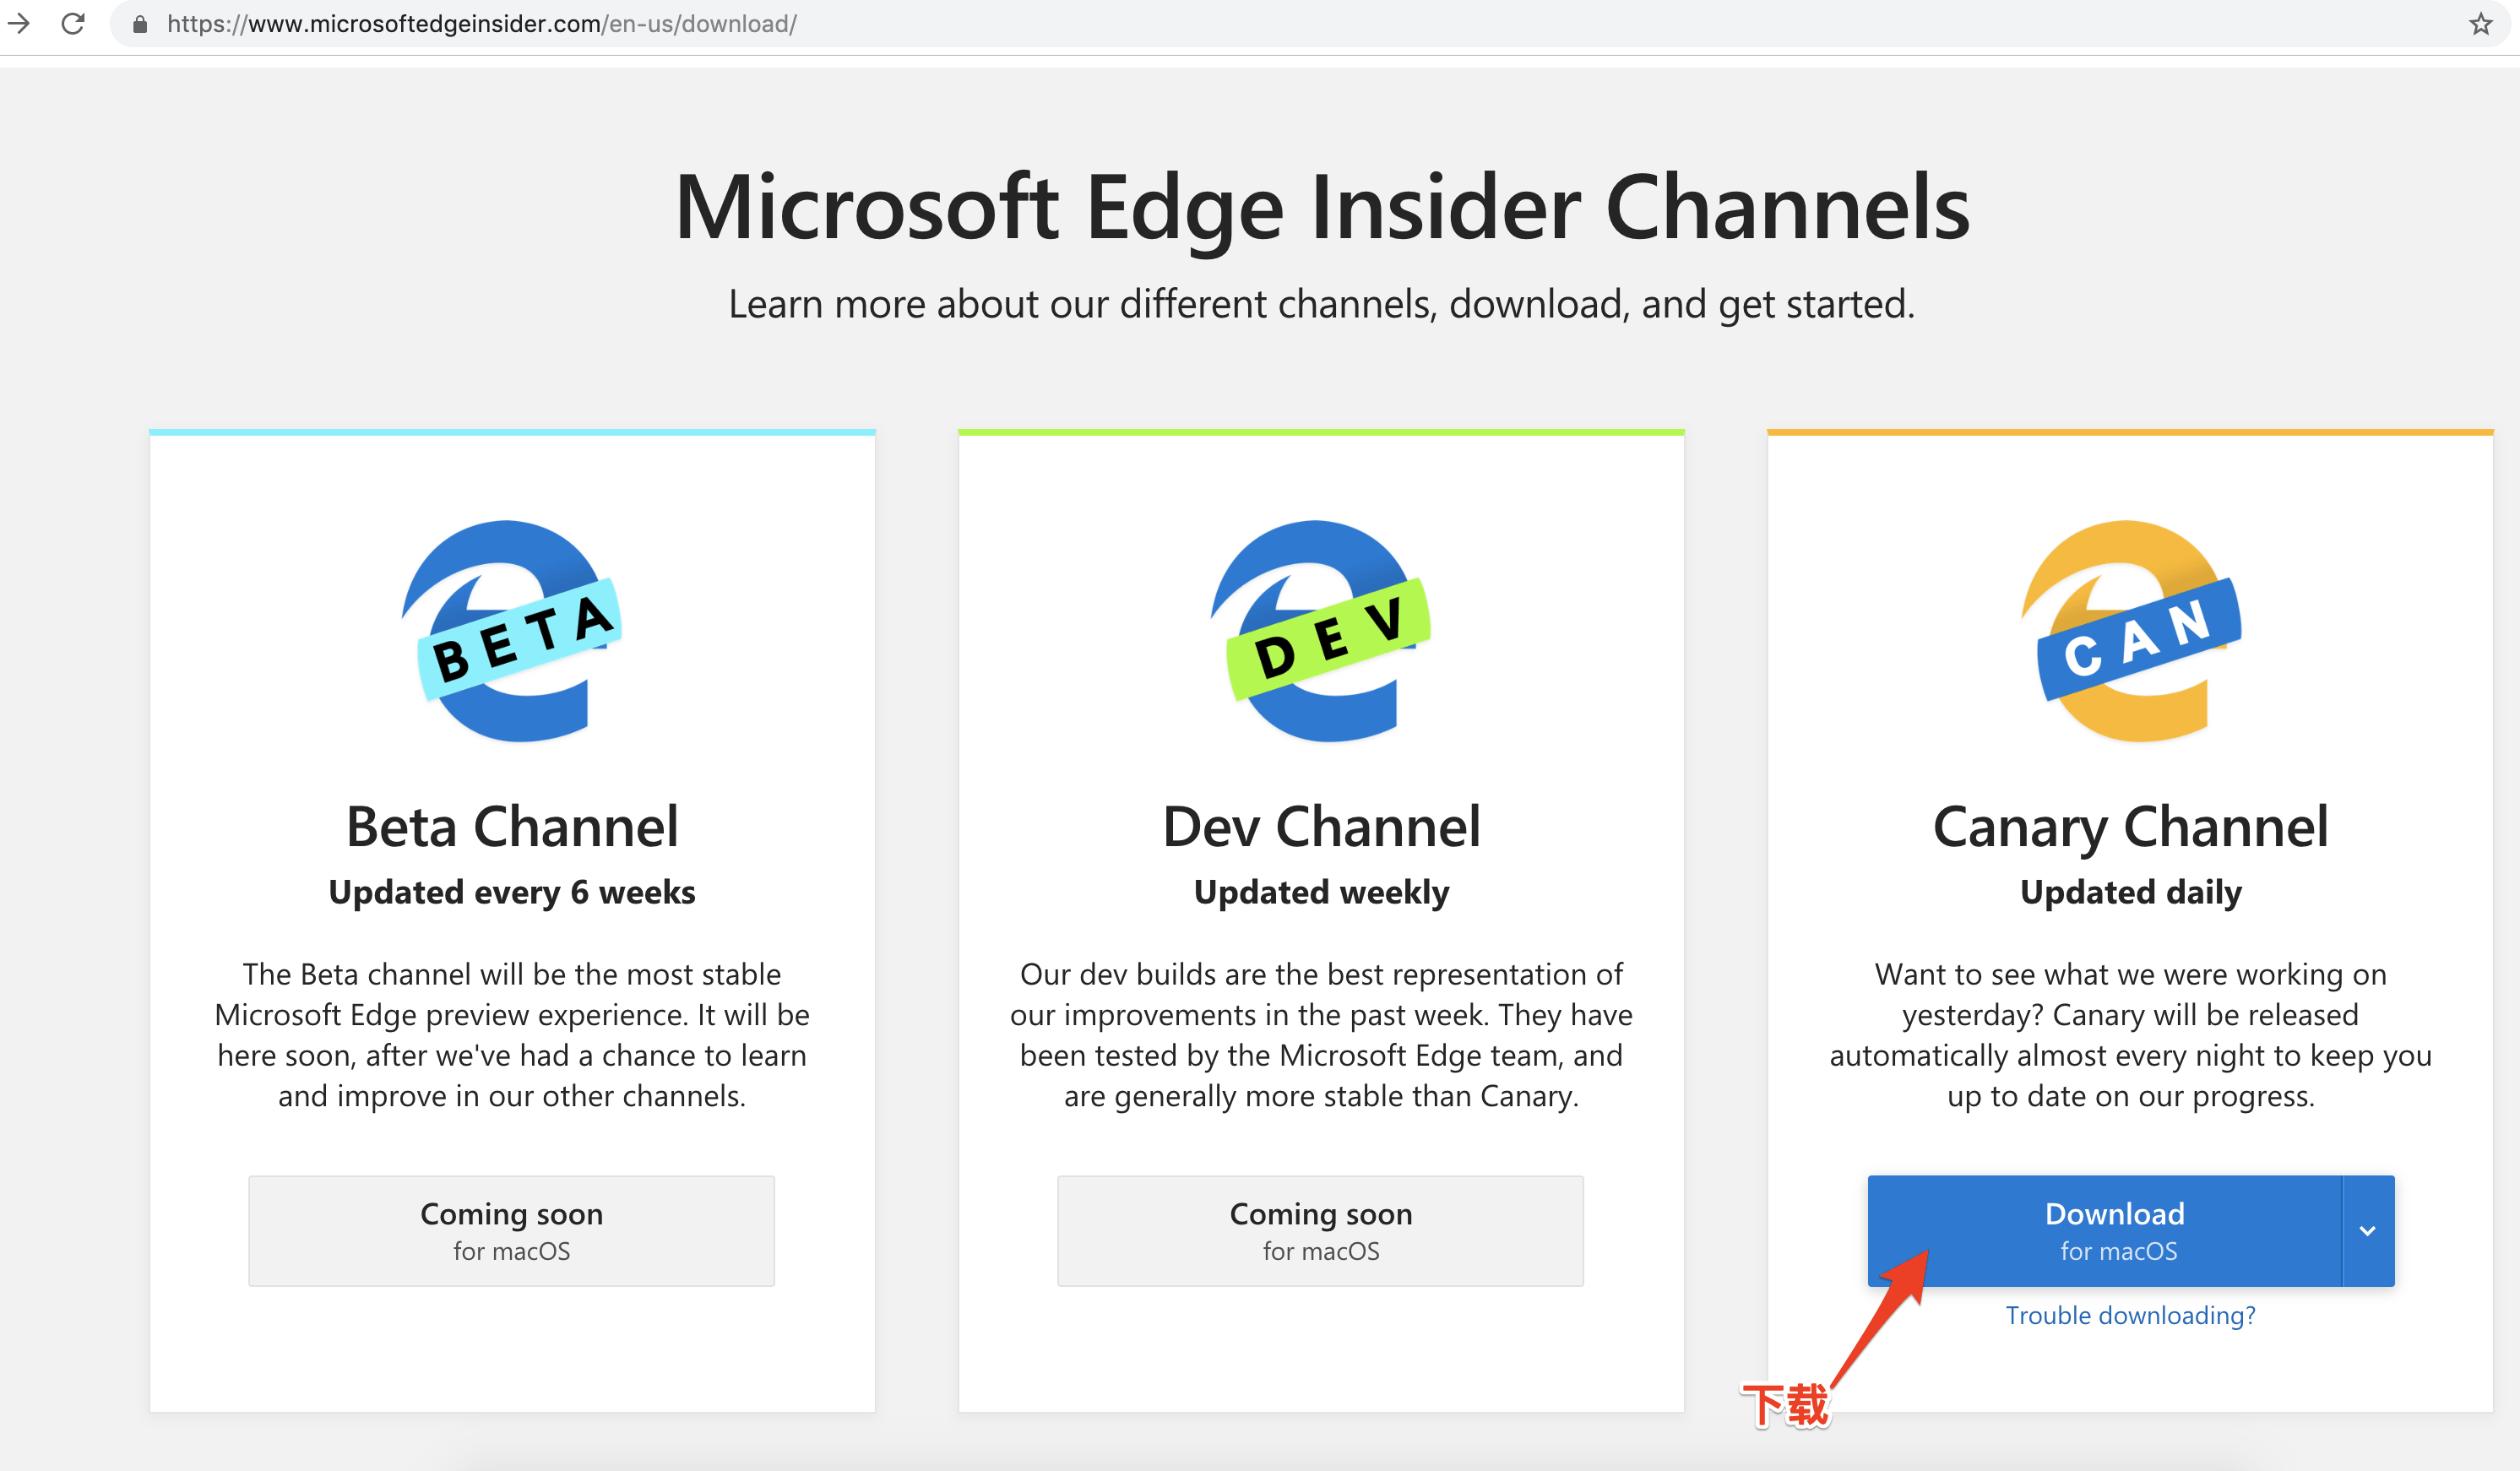Click the browser forward arrow icon
This screenshot has width=2520, height=1471.
tap(19, 23)
